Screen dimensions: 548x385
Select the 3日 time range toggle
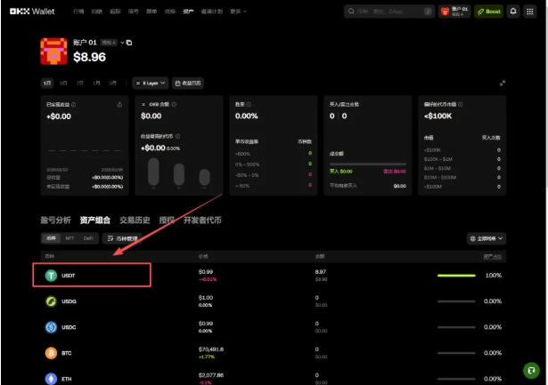click(63, 83)
